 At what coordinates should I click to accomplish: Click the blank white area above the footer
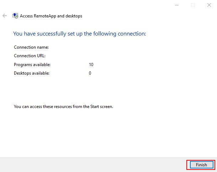click(108, 133)
